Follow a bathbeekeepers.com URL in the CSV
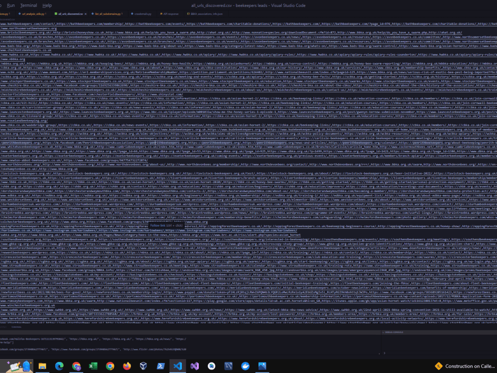 click(50, 22)
